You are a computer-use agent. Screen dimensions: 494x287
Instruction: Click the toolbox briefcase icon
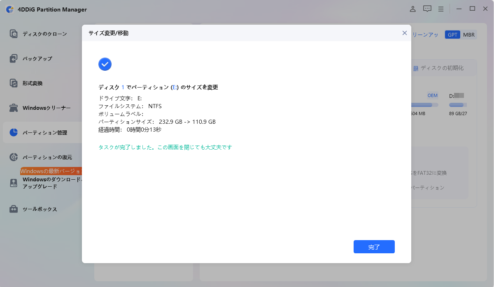14,209
